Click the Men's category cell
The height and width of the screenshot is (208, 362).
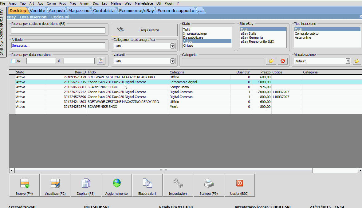tap(199, 107)
